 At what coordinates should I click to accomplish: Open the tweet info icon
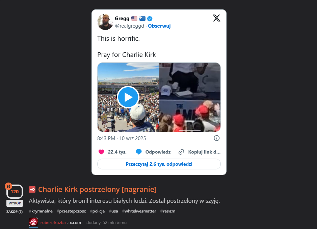217,138
